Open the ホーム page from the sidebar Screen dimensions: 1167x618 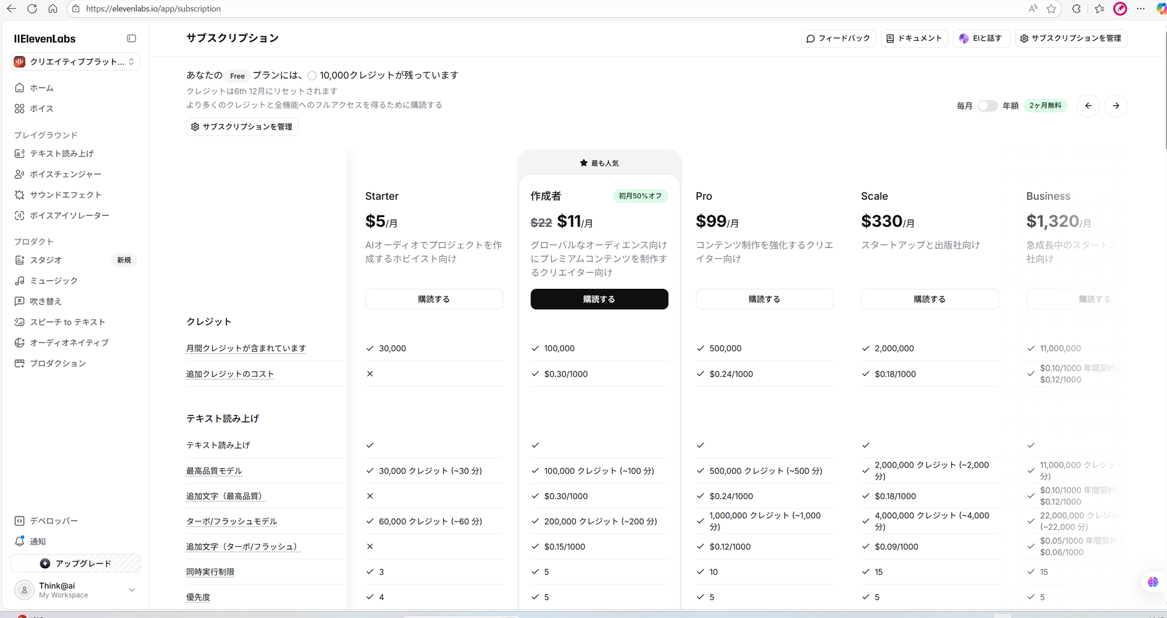pyautogui.click(x=41, y=88)
